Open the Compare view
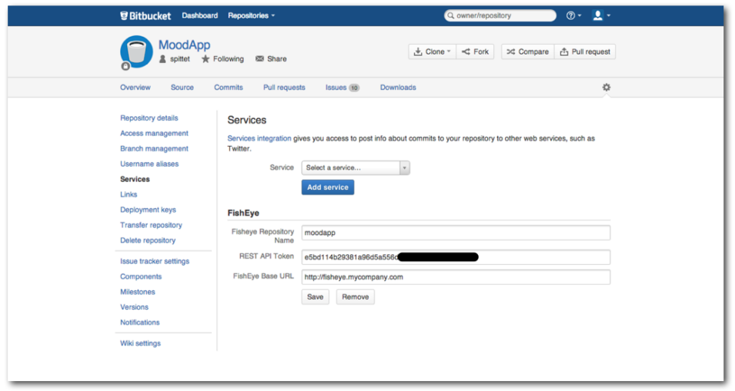735x391 pixels. click(528, 51)
